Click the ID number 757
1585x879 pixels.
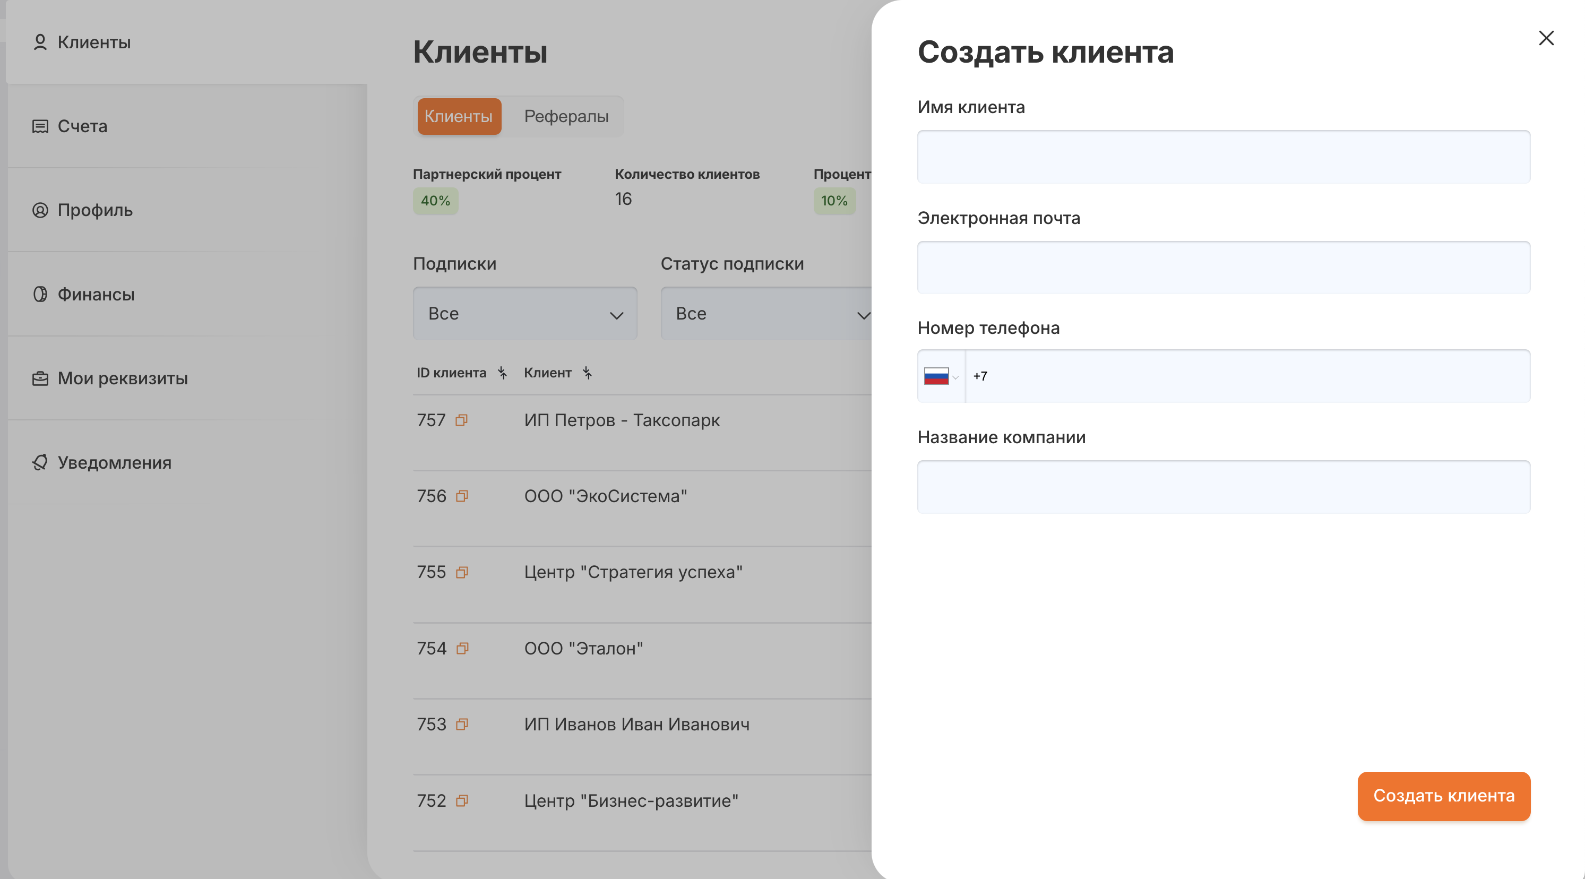click(432, 420)
